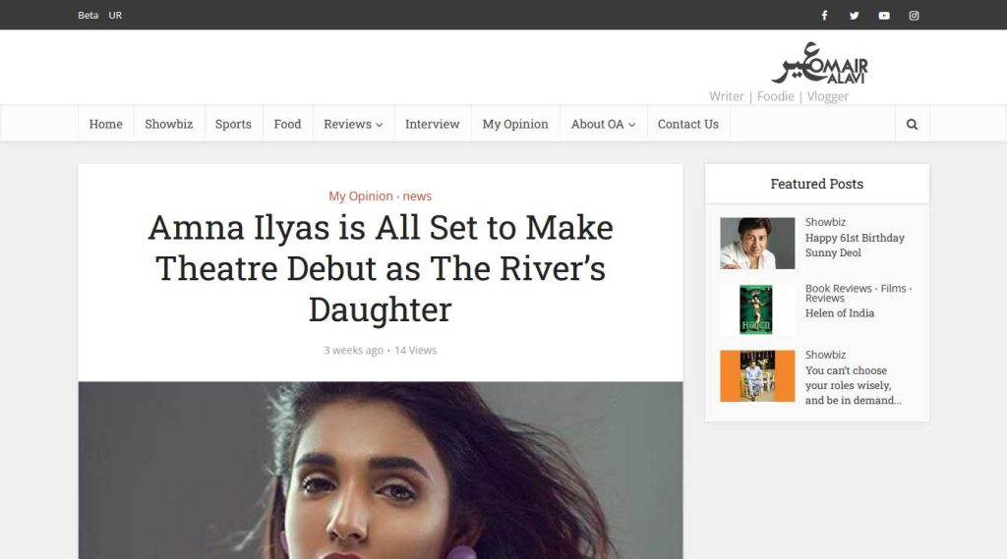Click the Featured Posts heading
Image resolution: width=1007 pixels, height=559 pixels.
pos(817,184)
